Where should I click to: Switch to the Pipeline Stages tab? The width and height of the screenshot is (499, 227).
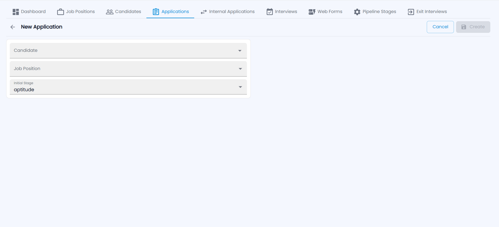(x=375, y=12)
